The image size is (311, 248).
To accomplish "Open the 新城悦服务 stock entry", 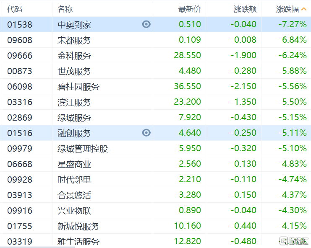I will pyautogui.click(x=78, y=226).
